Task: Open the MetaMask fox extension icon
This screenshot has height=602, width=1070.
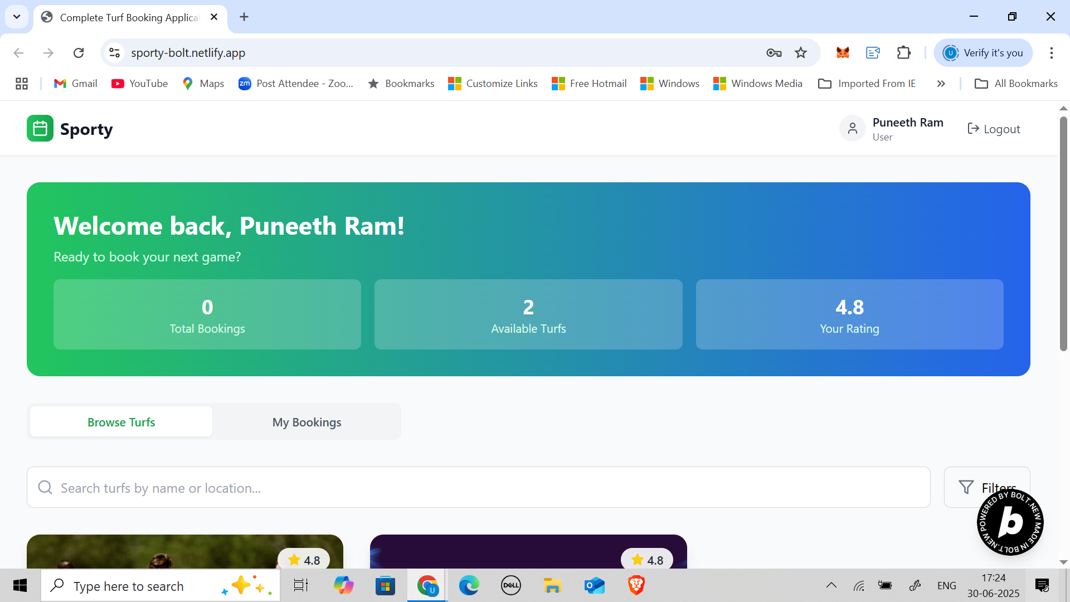Action: (843, 53)
